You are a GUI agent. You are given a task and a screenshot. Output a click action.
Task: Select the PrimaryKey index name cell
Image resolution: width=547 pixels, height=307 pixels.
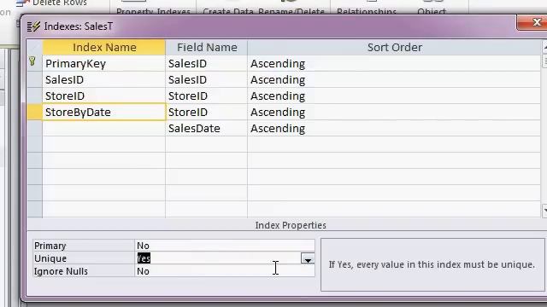(104, 64)
